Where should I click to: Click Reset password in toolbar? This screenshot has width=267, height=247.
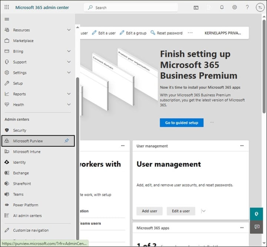167,33
